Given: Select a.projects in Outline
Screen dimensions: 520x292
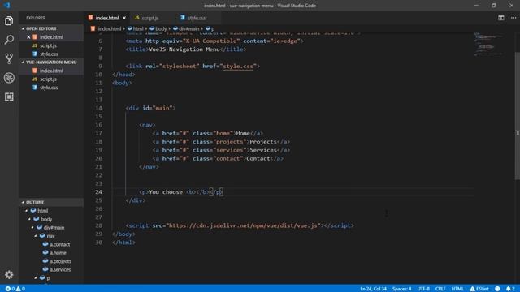Looking at the screenshot, I should (x=60, y=261).
